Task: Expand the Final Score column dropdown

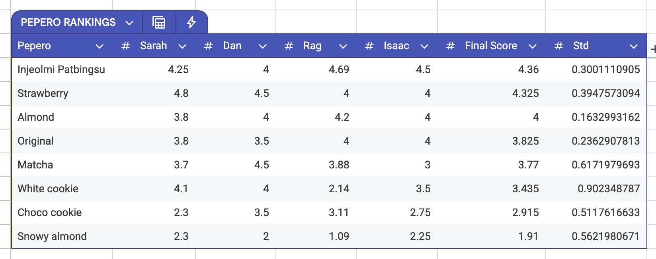Action: click(533, 46)
